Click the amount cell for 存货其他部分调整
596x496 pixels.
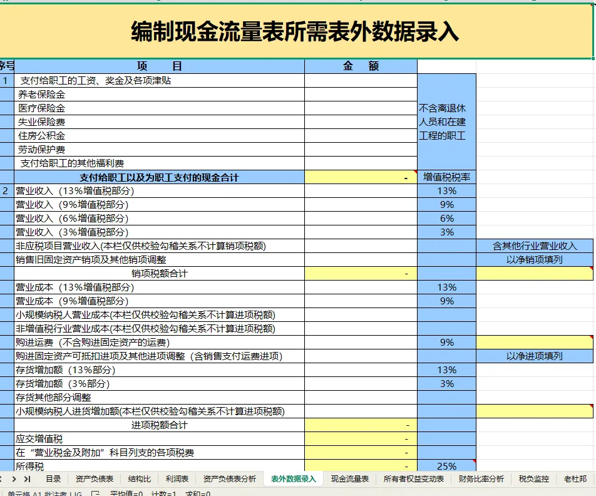pyautogui.click(x=361, y=398)
